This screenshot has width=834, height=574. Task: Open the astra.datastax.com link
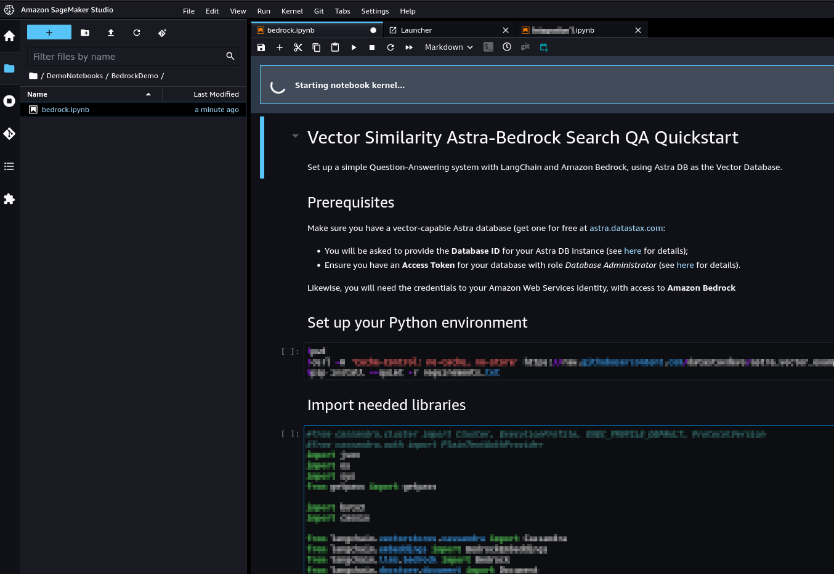tap(626, 228)
